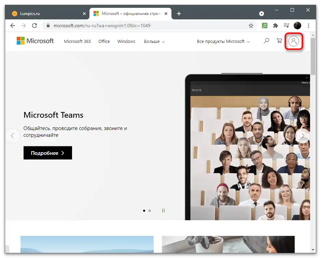Image resolution: width=321 pixels, height=258 pixels.
Task: Select the Microsoft official page tab
Action: [x=130, y=14]
